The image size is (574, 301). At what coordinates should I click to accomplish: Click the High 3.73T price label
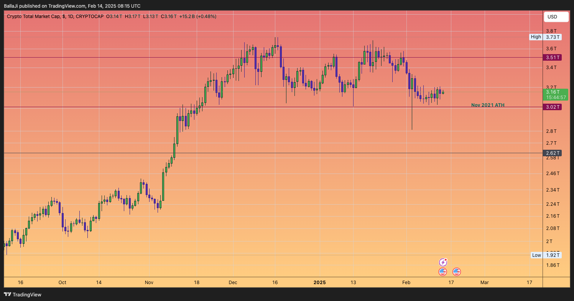[x=545, y=37]
